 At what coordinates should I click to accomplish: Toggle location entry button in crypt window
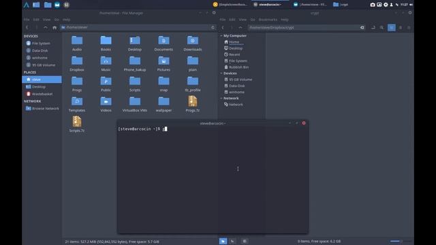[373, 27]
